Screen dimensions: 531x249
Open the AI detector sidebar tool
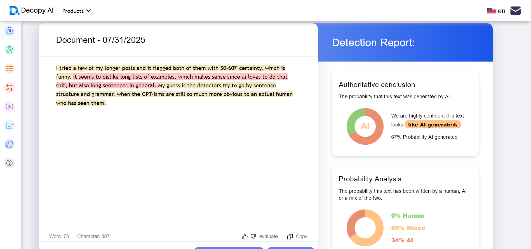[x=10, y=31]
